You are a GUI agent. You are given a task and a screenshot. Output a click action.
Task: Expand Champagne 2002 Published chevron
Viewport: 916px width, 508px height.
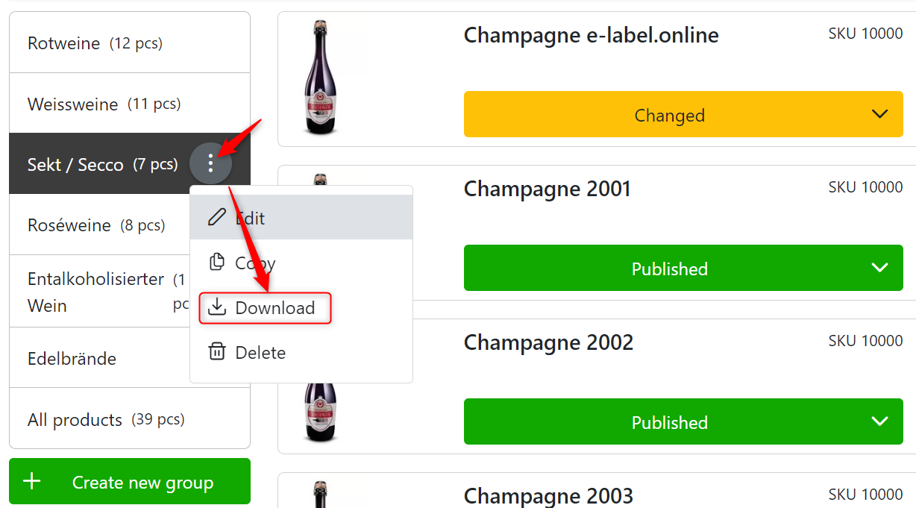(880, 421)
